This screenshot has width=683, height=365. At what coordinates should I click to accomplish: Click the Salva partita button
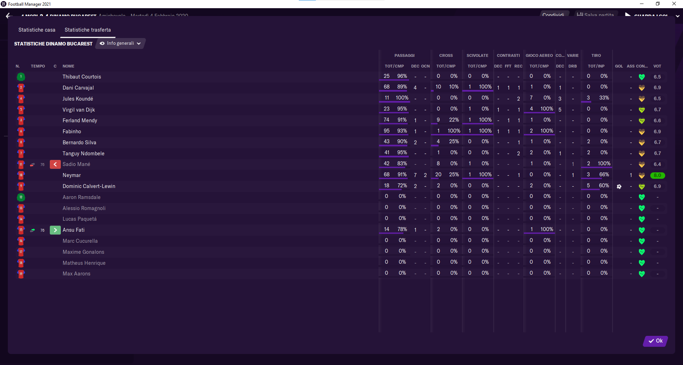click(x=595, y=15)
